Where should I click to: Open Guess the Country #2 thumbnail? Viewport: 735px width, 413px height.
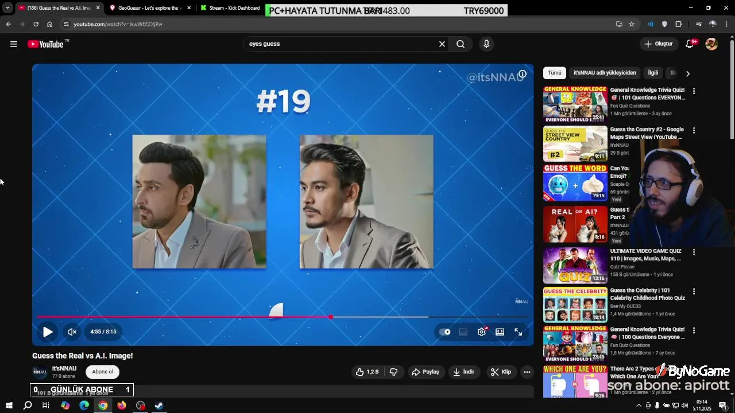(x=575, y=143)
